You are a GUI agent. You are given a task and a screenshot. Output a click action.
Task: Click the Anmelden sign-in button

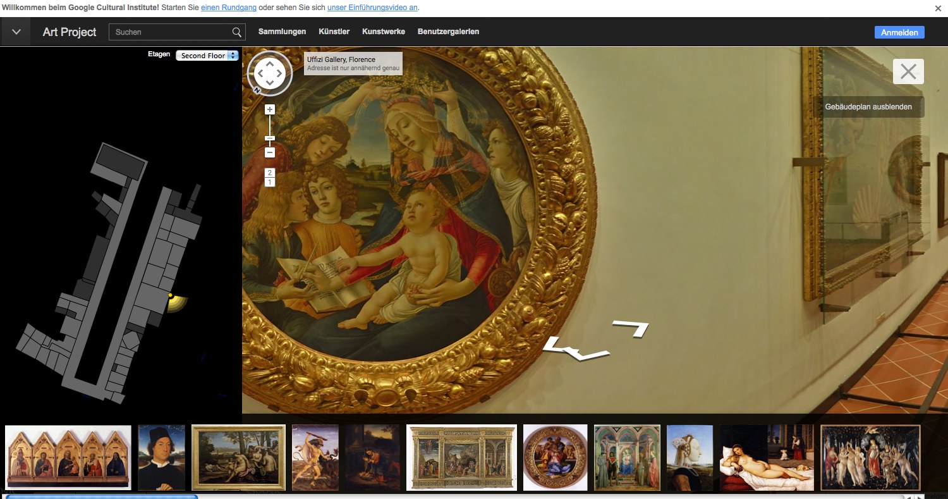click(899, 32)
